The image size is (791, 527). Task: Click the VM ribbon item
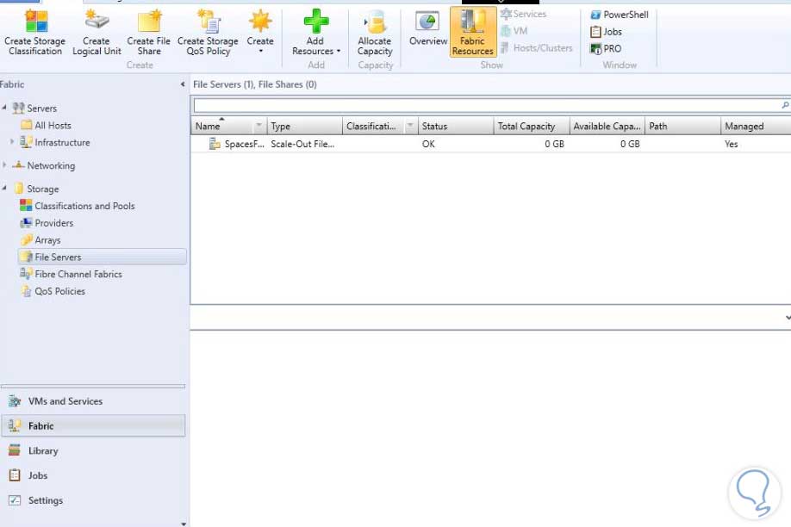(x=514, y=31)
